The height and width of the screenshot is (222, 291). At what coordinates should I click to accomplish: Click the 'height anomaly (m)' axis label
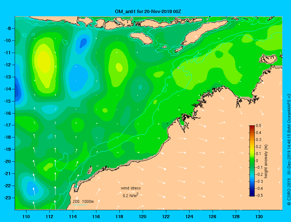266,161
